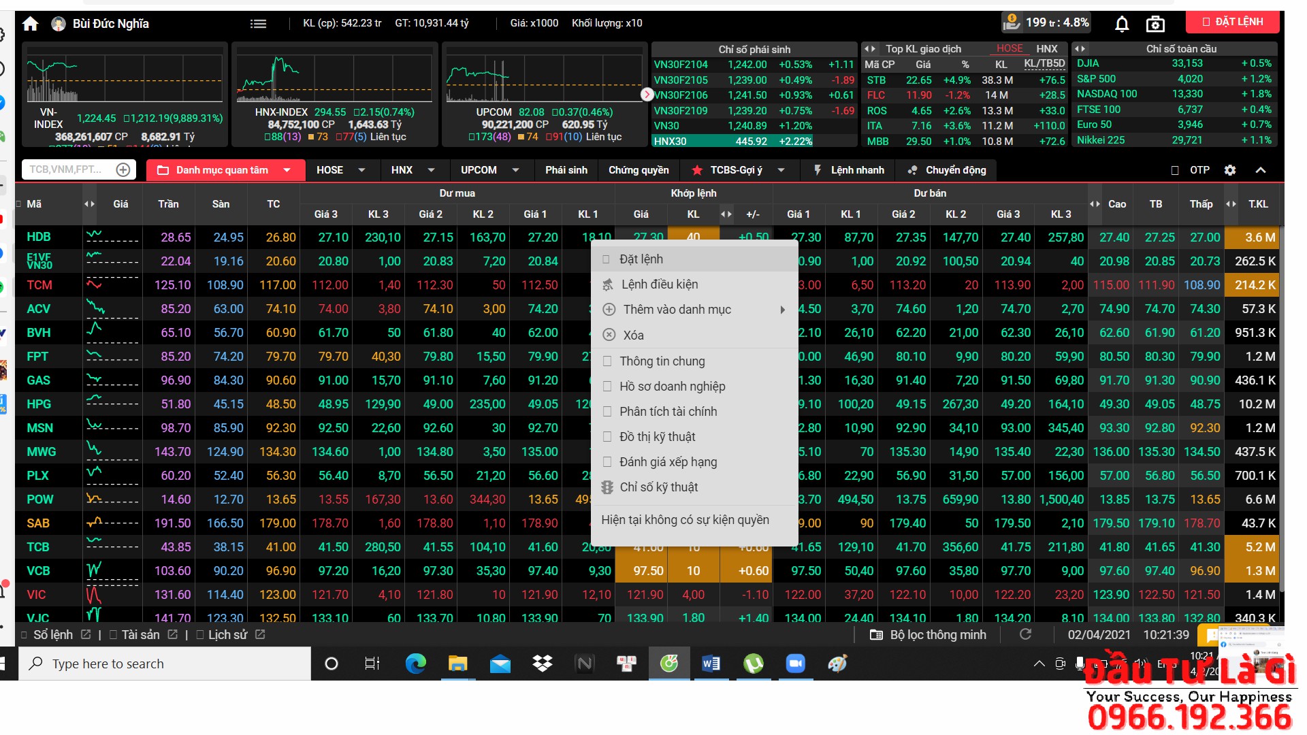Expand the Danh mục quan tâm dropdown
Image resolution: width=1307 pixels, height=735 pixels.
287,170
